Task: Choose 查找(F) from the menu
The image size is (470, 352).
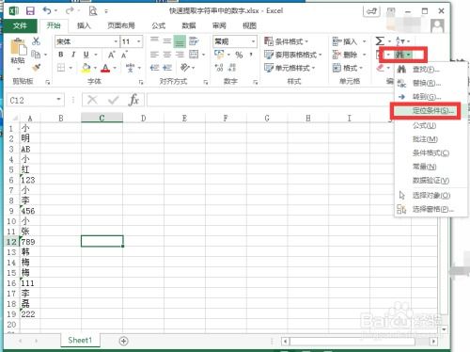Action: [431, 70]
